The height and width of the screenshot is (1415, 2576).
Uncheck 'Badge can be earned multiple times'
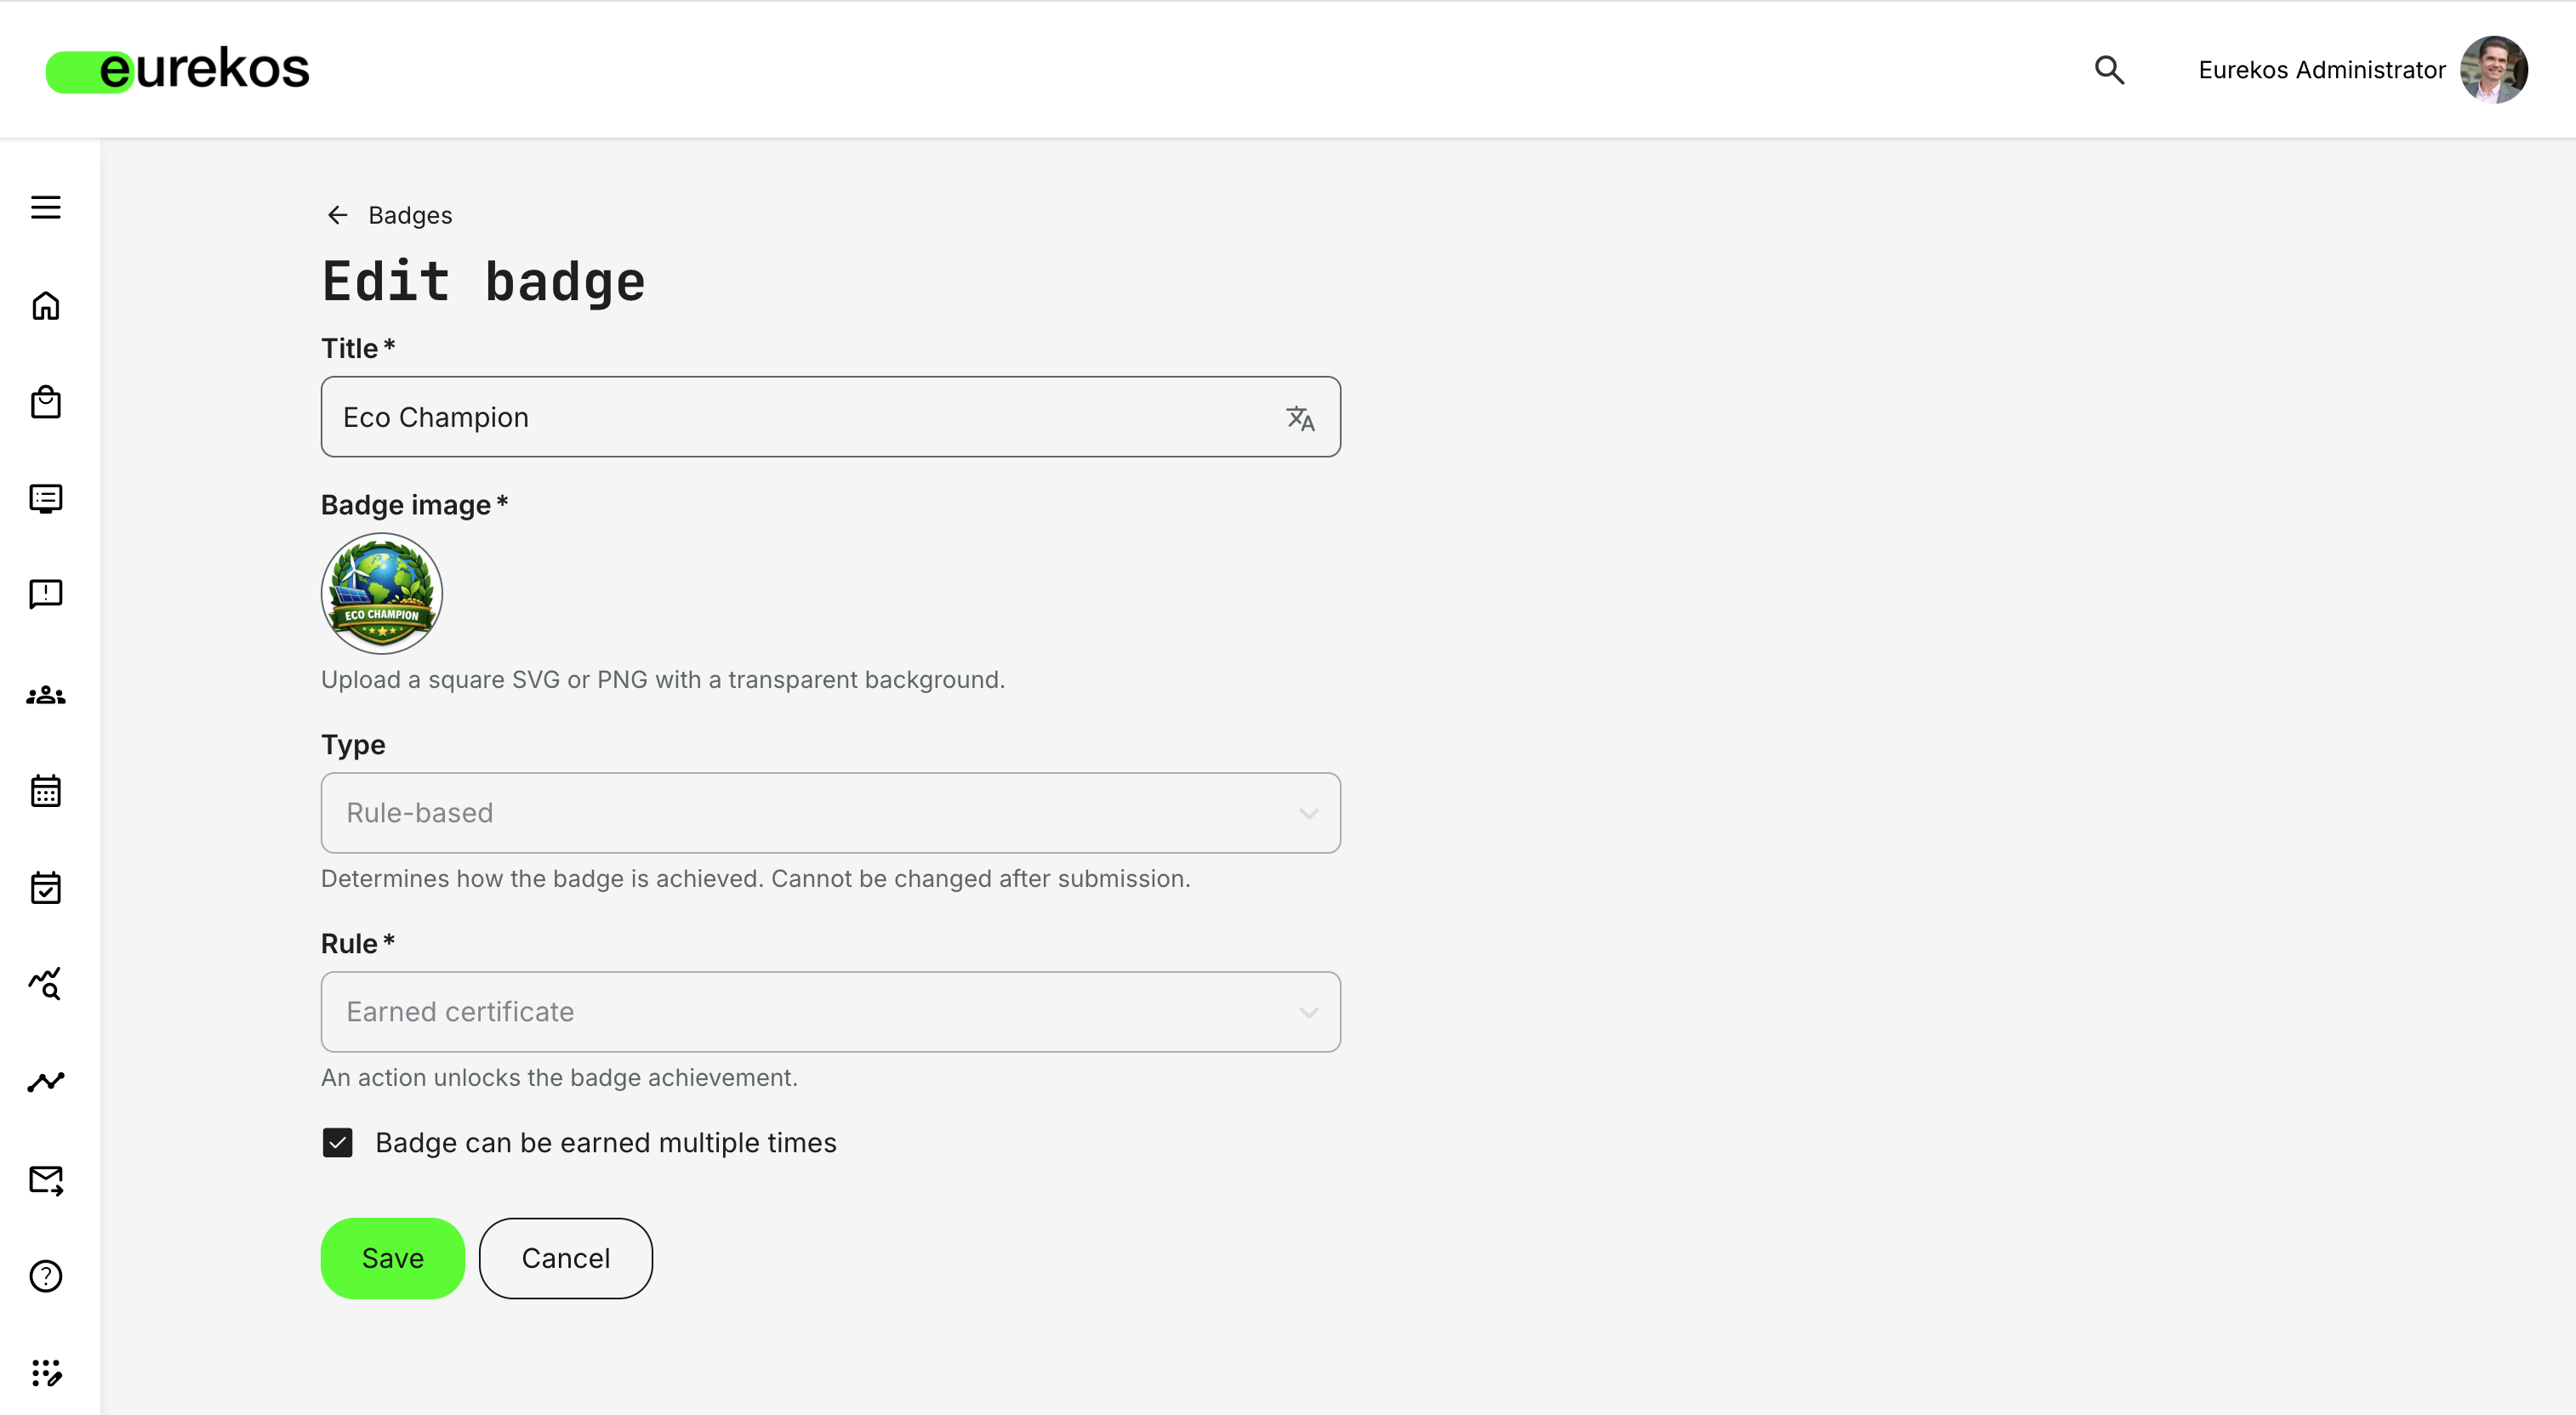click(x=338, y=1142)
